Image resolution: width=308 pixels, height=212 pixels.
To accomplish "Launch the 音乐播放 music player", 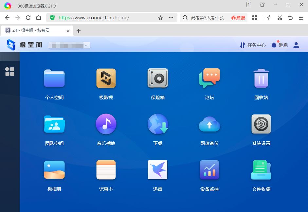I will tap(106, 124).
